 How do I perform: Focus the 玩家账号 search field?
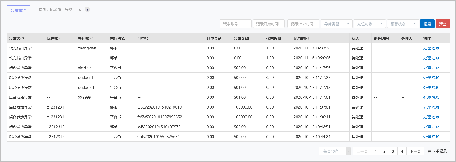click(x=236, y=24)
